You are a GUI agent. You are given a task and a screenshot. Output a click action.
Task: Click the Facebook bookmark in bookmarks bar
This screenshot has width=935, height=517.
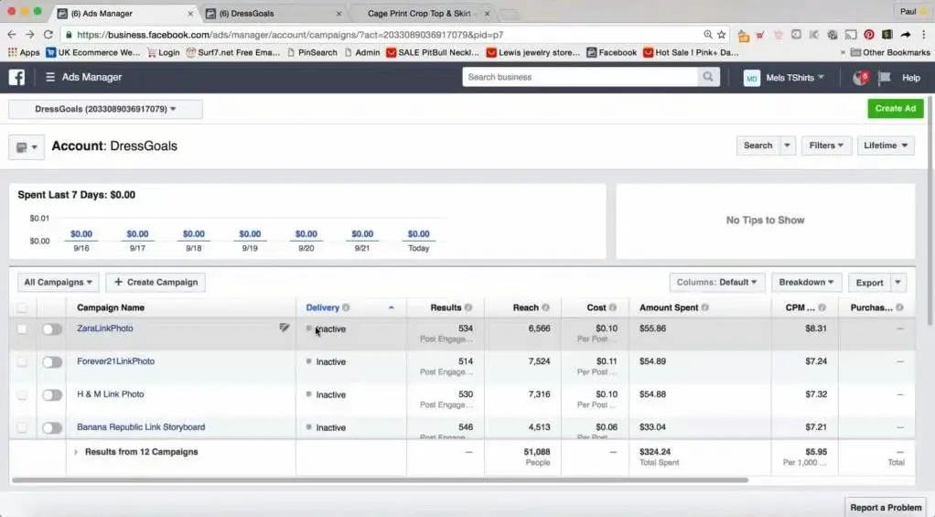(612, 52)
